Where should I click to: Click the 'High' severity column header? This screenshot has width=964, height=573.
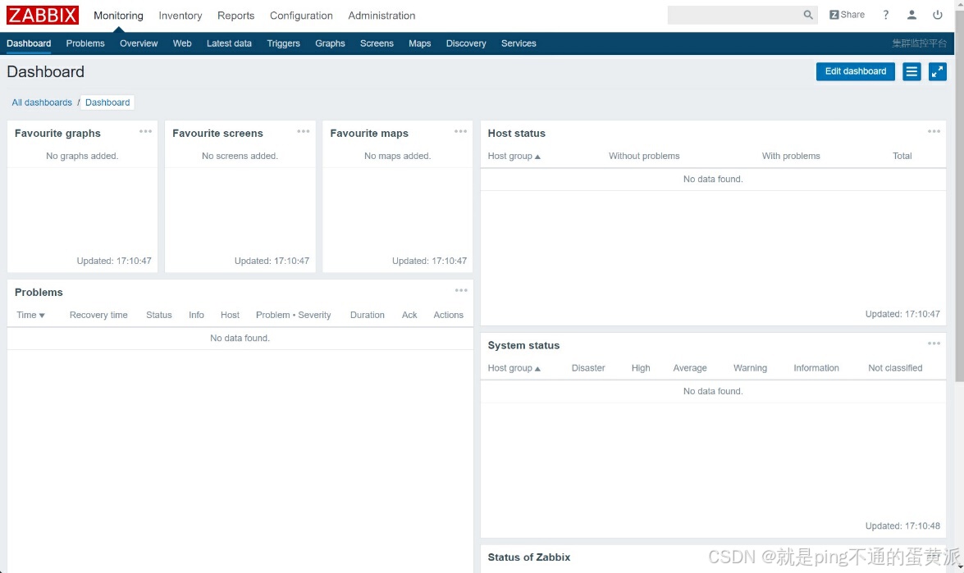[641, 368]
